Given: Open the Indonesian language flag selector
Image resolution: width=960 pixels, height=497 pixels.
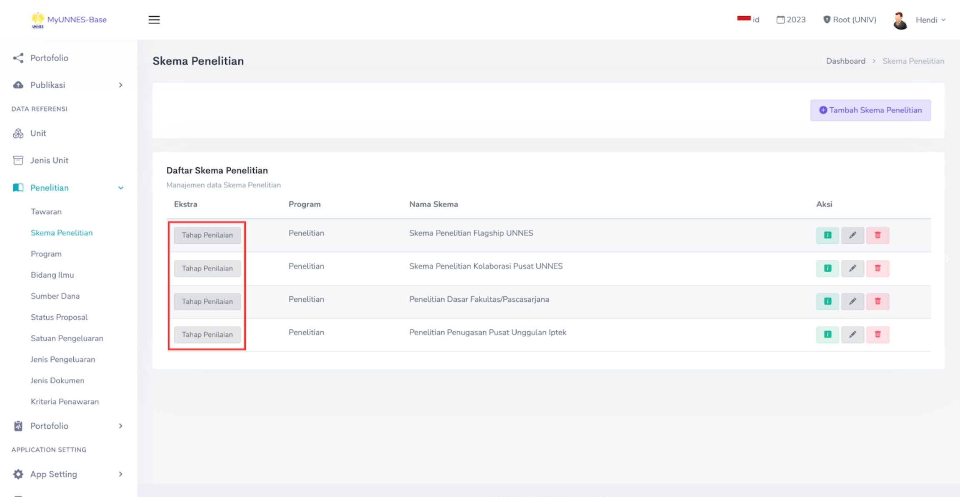Looking at the screenshot, I should [x=748, y=20].
